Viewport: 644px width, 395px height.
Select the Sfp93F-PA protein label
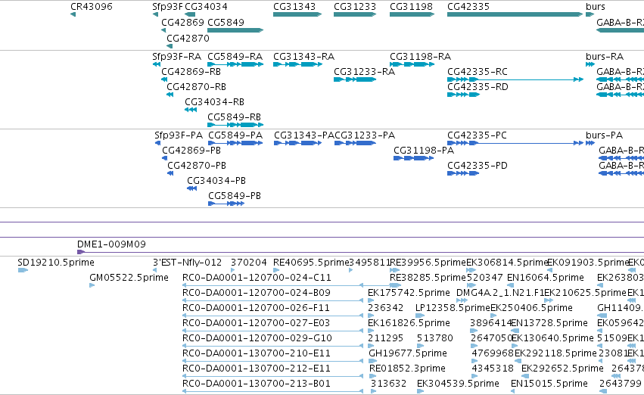click(x=179, y=135)
